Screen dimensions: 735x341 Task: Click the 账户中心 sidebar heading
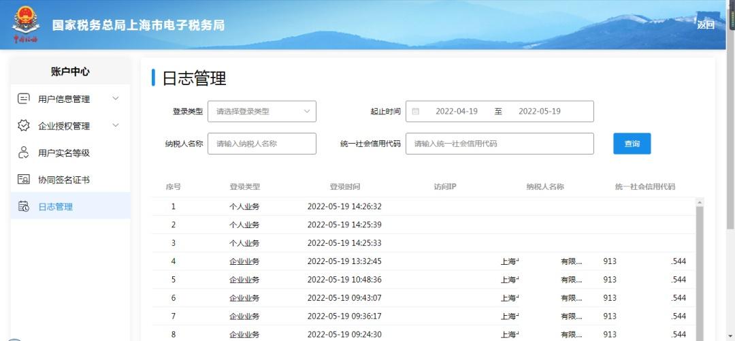pos(70,71)
